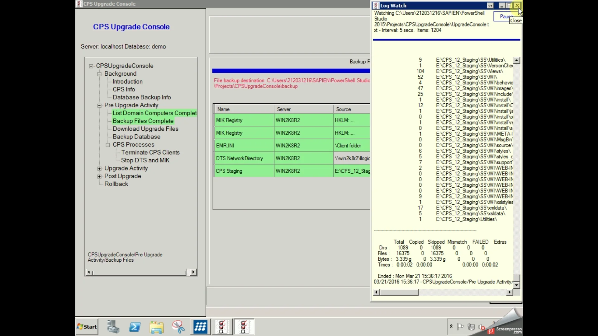Unmute audio via the system tray speaker
Screen dimensions: 598x336
point(482,327)
